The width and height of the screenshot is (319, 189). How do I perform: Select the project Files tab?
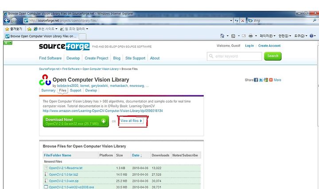pyautogui.click(x=62, y=90)
